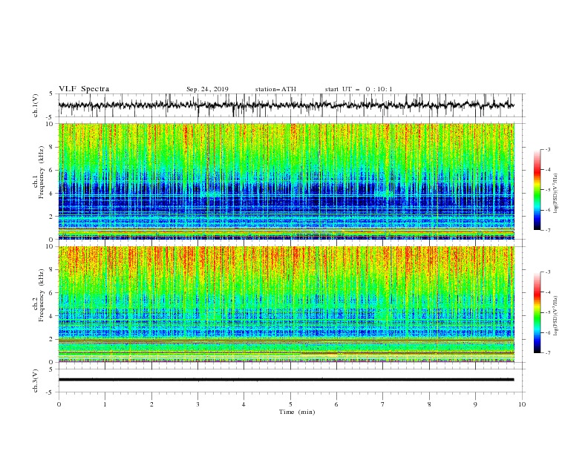588x454 pixels.
Task: Click time axis tick label '10'
Action: pos(522,404)
